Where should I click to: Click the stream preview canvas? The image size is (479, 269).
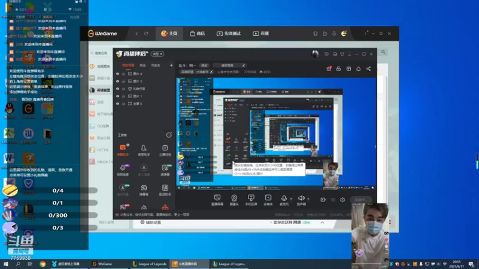coord(276,133)
